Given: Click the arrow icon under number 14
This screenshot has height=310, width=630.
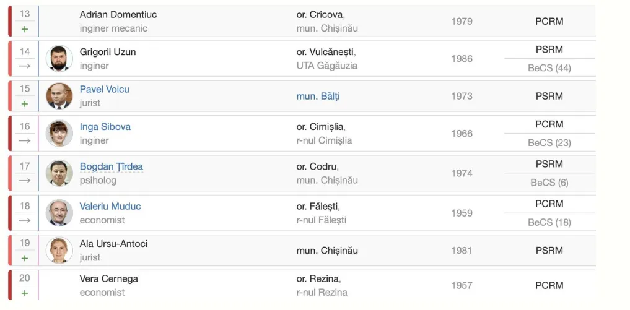Looking at the screenshot, I should (25, 66).
